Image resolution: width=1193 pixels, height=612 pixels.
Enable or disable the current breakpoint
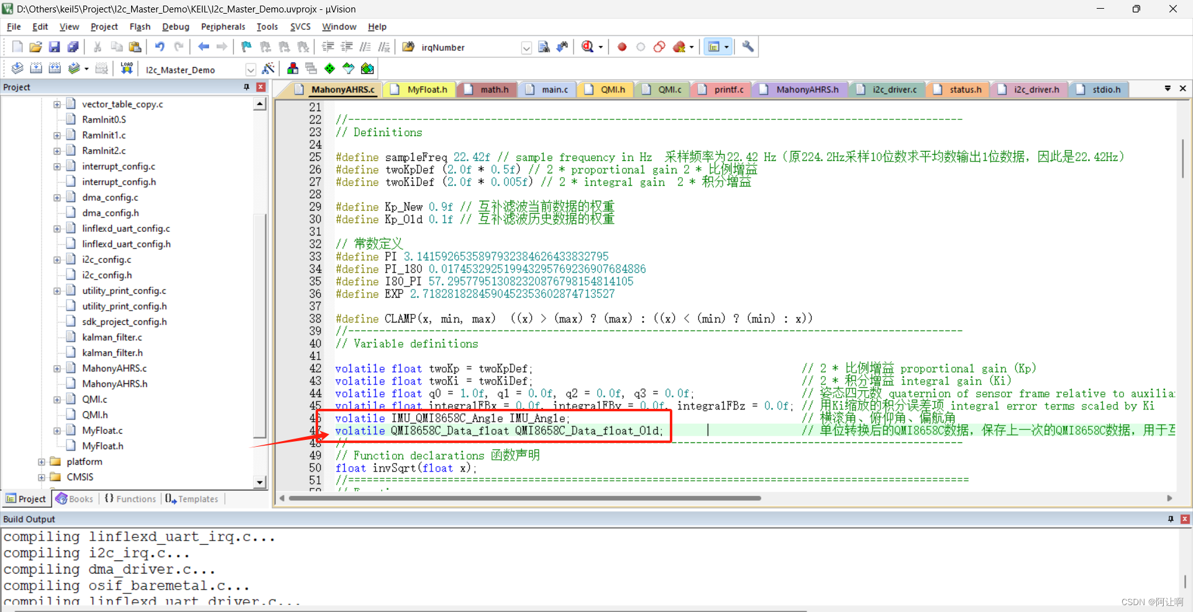pyautogui.click(x=641, y=47)
